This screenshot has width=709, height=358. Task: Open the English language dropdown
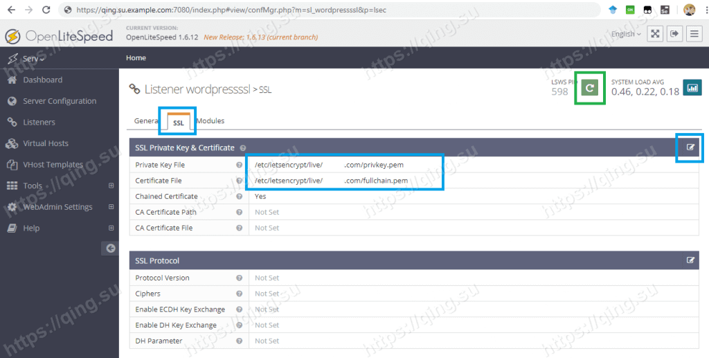626,34
